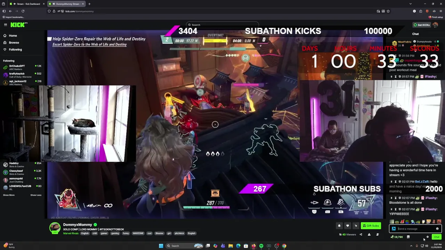
Task: Open Chrome from taskbar
Action: coord(284,246)
